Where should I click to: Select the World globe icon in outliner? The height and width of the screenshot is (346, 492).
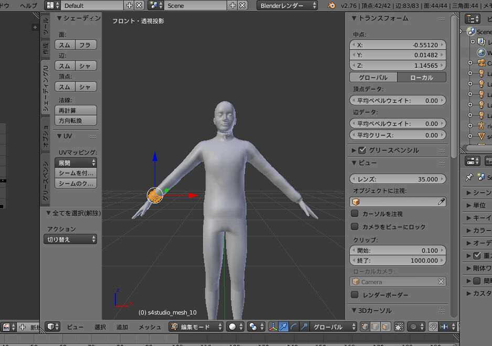482,52
